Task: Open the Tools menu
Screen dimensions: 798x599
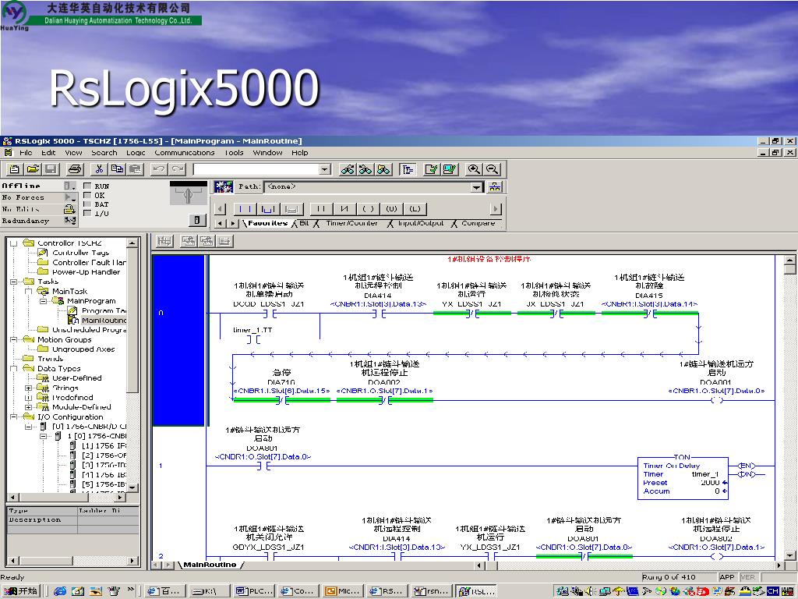Action: click(234, 153)
